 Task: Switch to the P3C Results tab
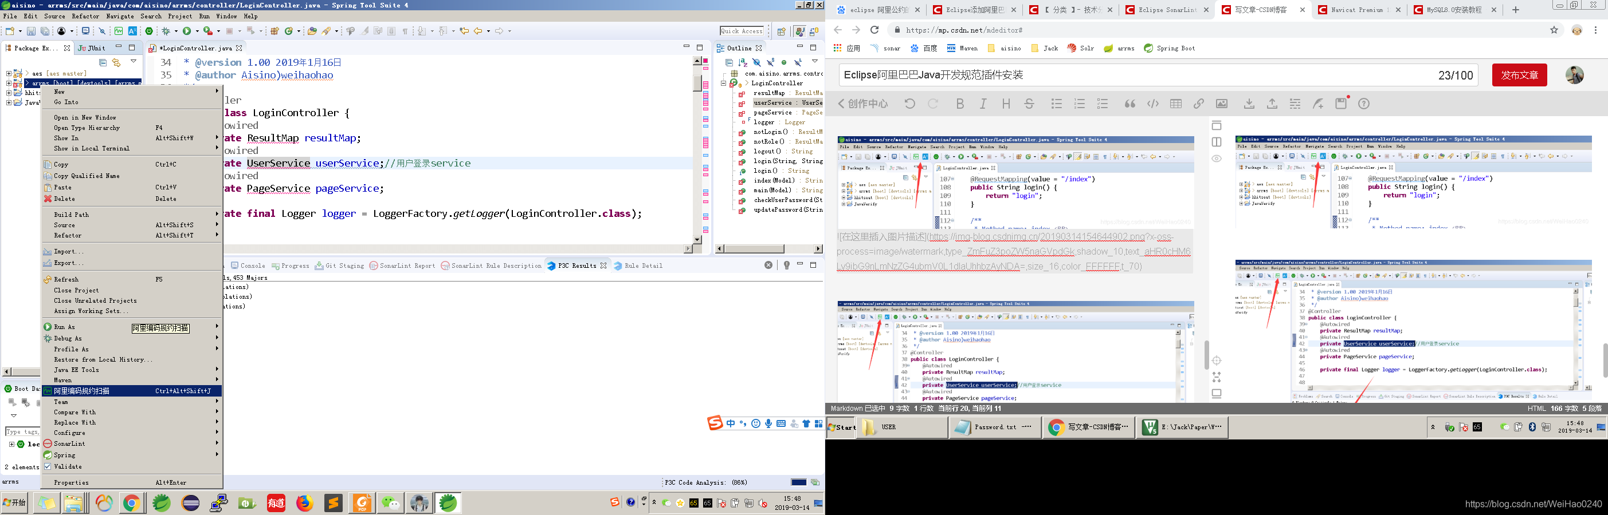576,266
